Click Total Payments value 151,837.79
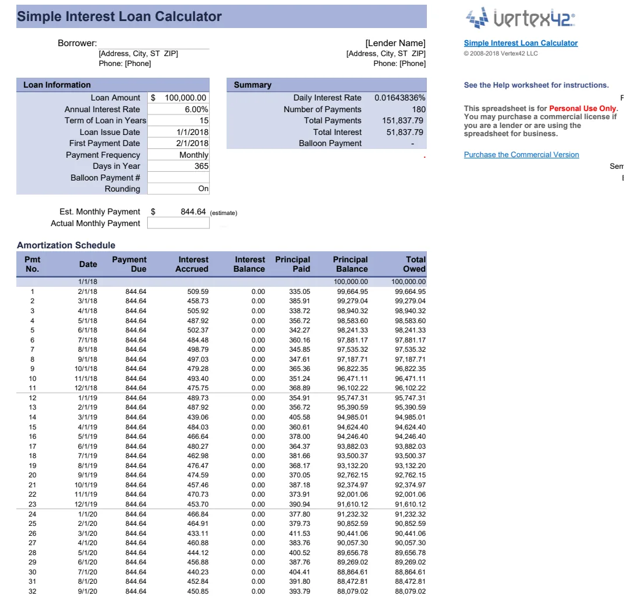This screenshot has width=640, height=596. (402, 120)
